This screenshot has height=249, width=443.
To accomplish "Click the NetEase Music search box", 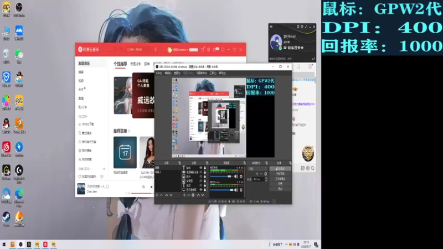I will click(138, 49).
